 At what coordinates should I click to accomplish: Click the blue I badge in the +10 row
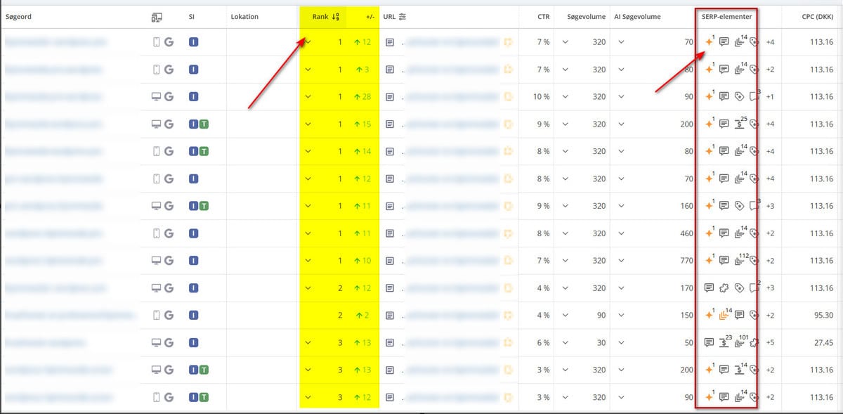pyautogui.click(x=193, y=261)
